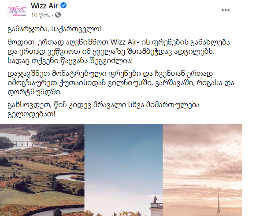This screenshot has height=216, width=256.
Task: Open the middle blue sky photo
Action: [123, 170]
